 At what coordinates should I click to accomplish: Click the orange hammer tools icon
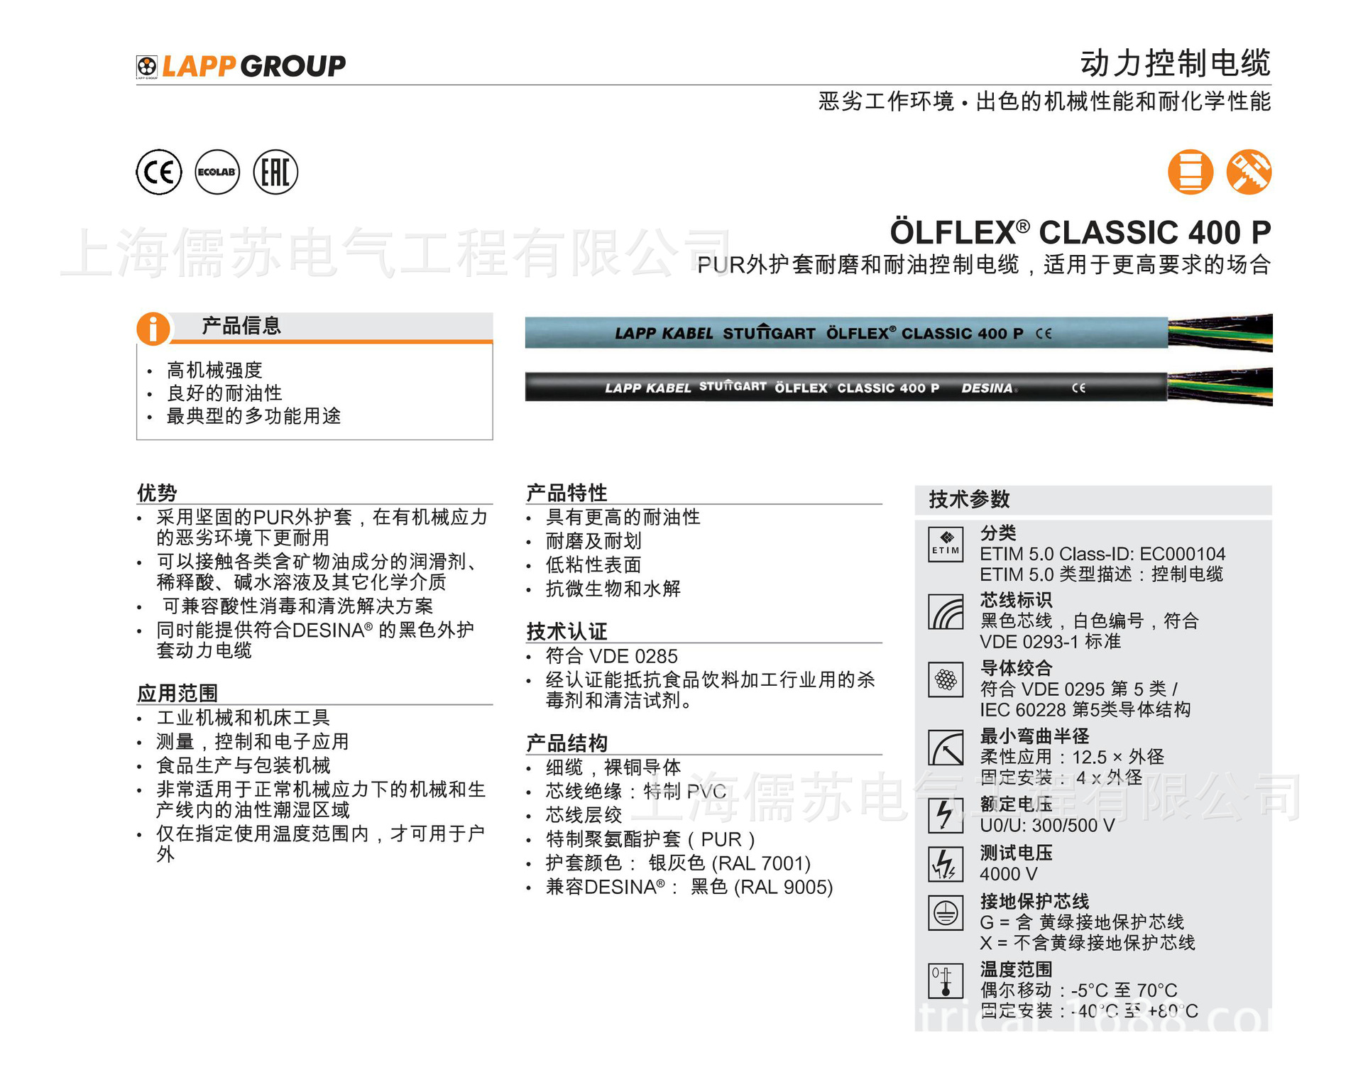(x=1249, y=172)
